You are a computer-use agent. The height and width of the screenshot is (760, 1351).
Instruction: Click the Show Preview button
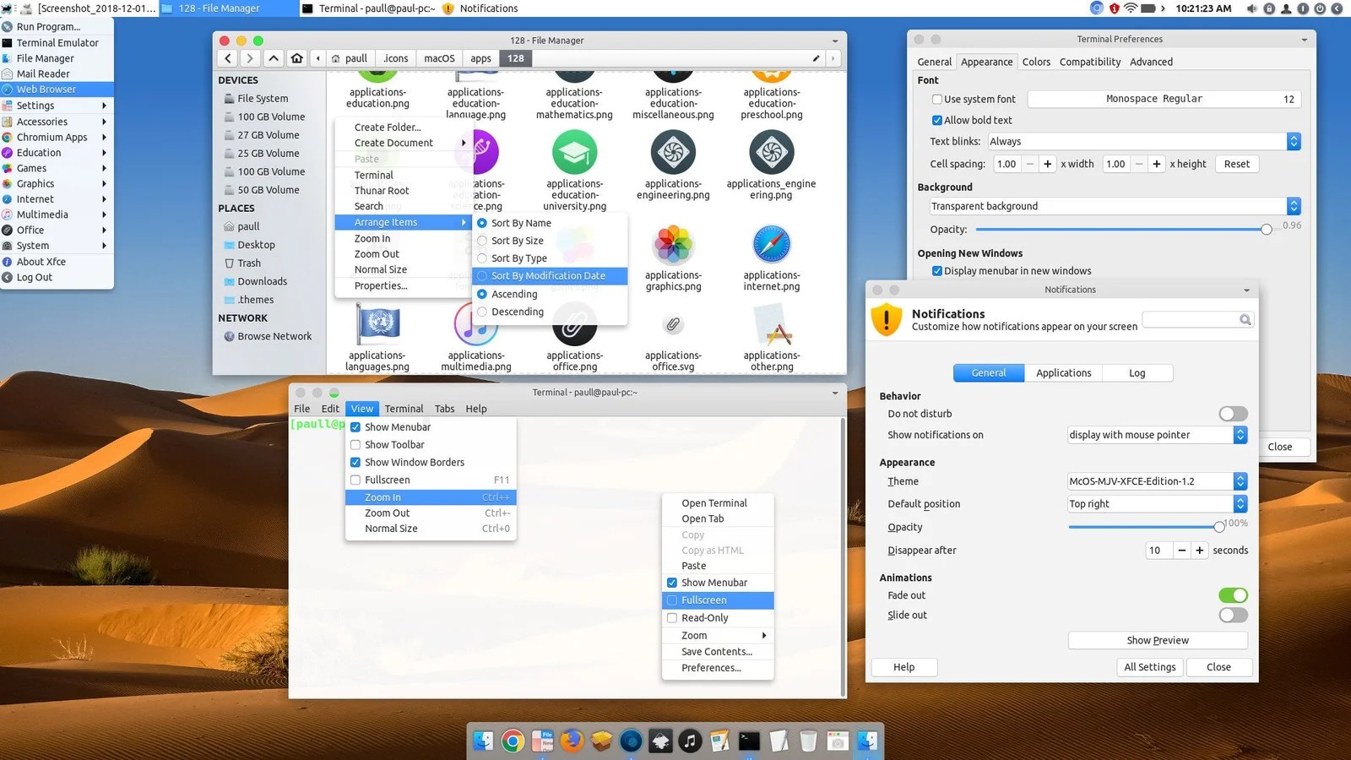[x=1157, y=639]
